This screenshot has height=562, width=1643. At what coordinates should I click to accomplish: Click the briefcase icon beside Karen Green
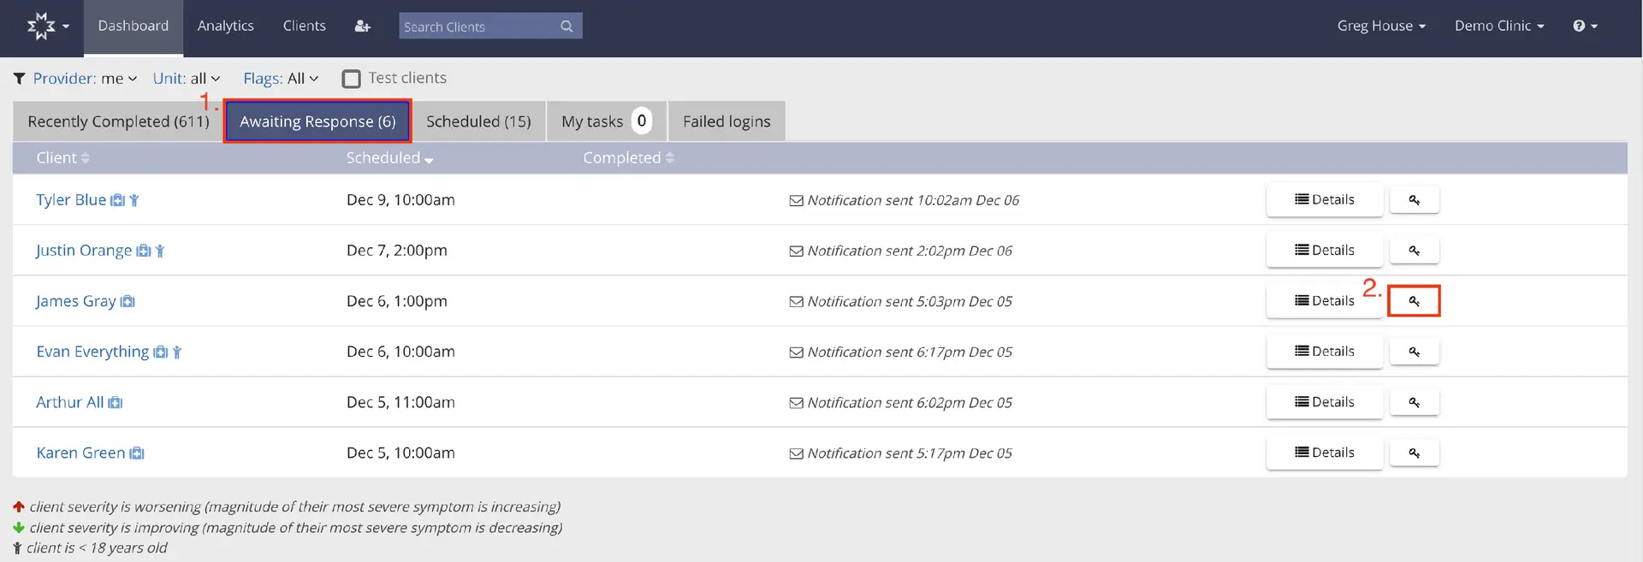point(137,453)
